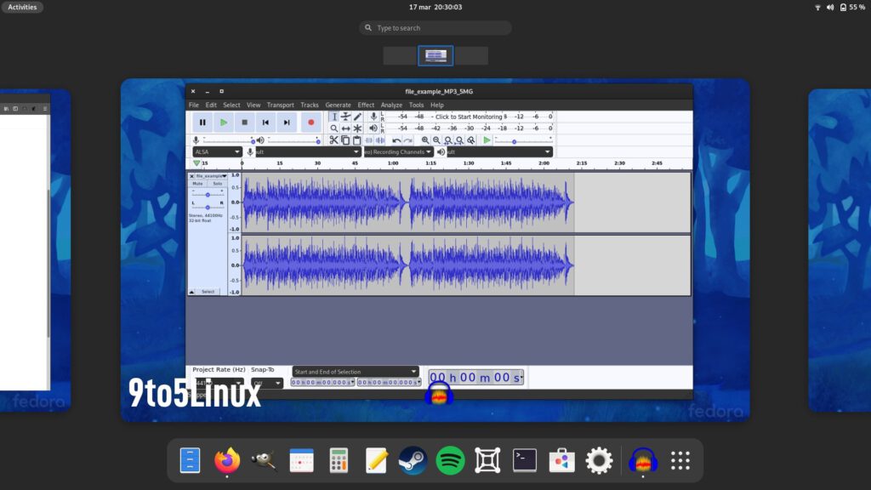Open the Edit menu

[x=211, y=105]
